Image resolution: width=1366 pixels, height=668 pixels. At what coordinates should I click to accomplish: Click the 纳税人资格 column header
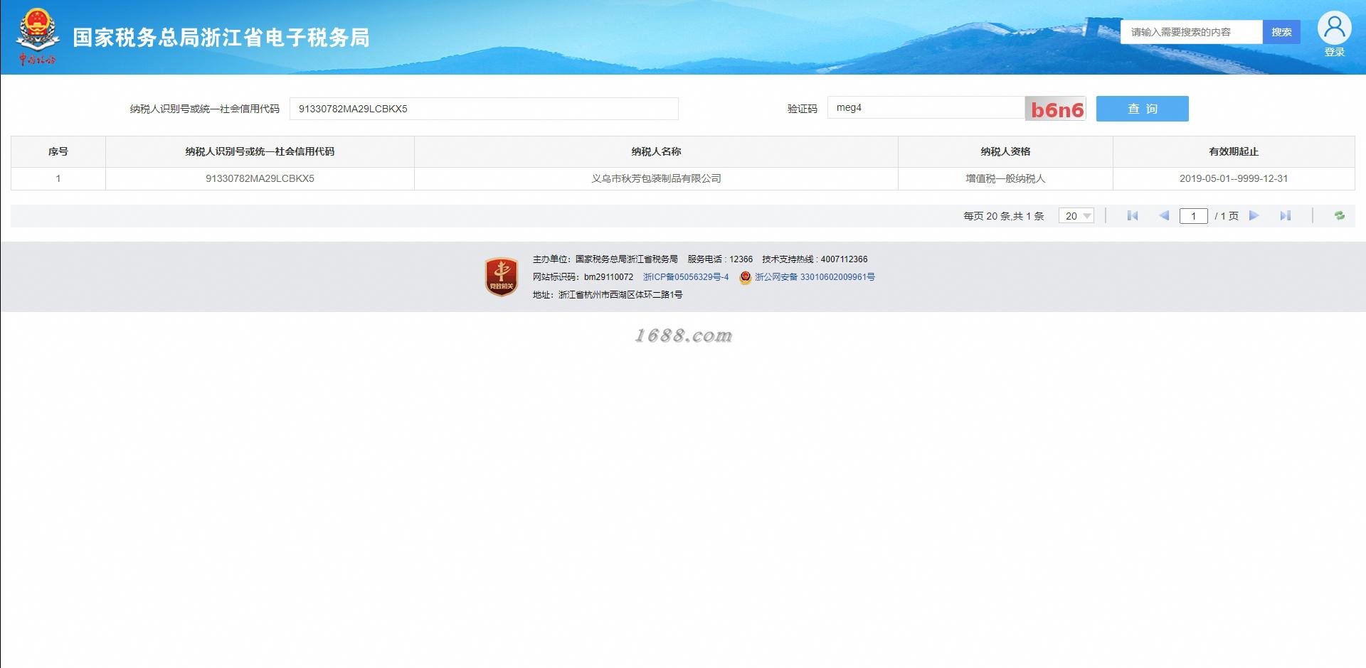[1005, 151]
